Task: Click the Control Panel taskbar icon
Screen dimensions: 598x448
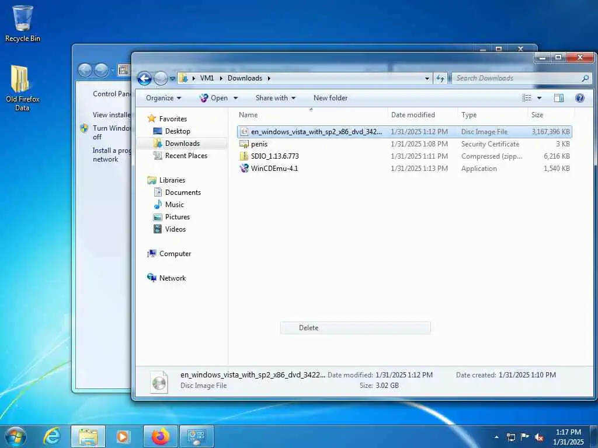Action: (x=197, y=436)
